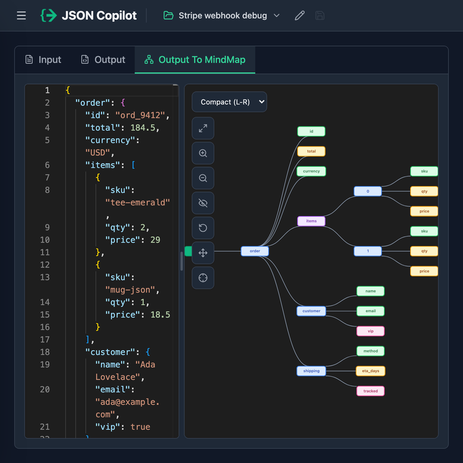Screen dimensions: 463x463
Task: Select the Output To MindMap tab
Action: pos(195,59)
